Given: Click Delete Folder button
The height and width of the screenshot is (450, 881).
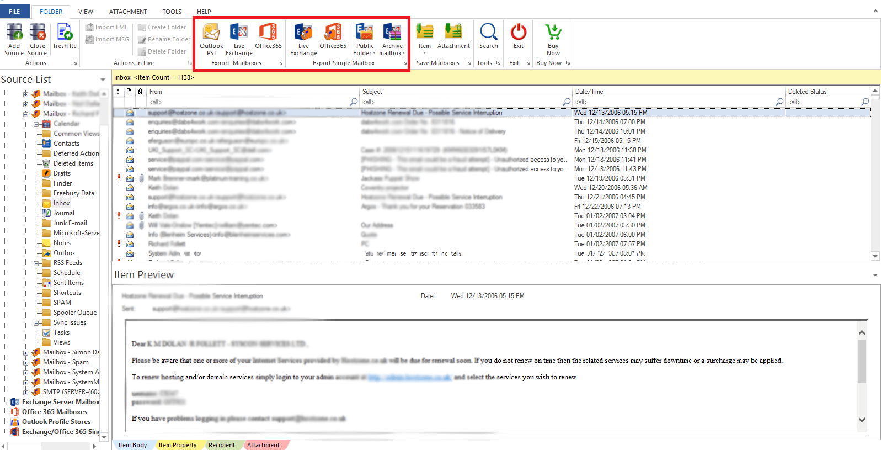Looking at the screenshot, I should (162, 51).
